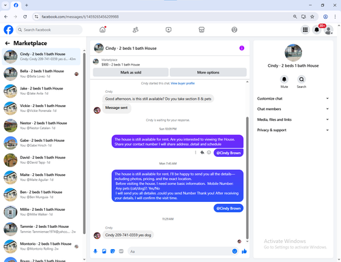
Task: Click browser reload icon
Action: click(25, 16)
